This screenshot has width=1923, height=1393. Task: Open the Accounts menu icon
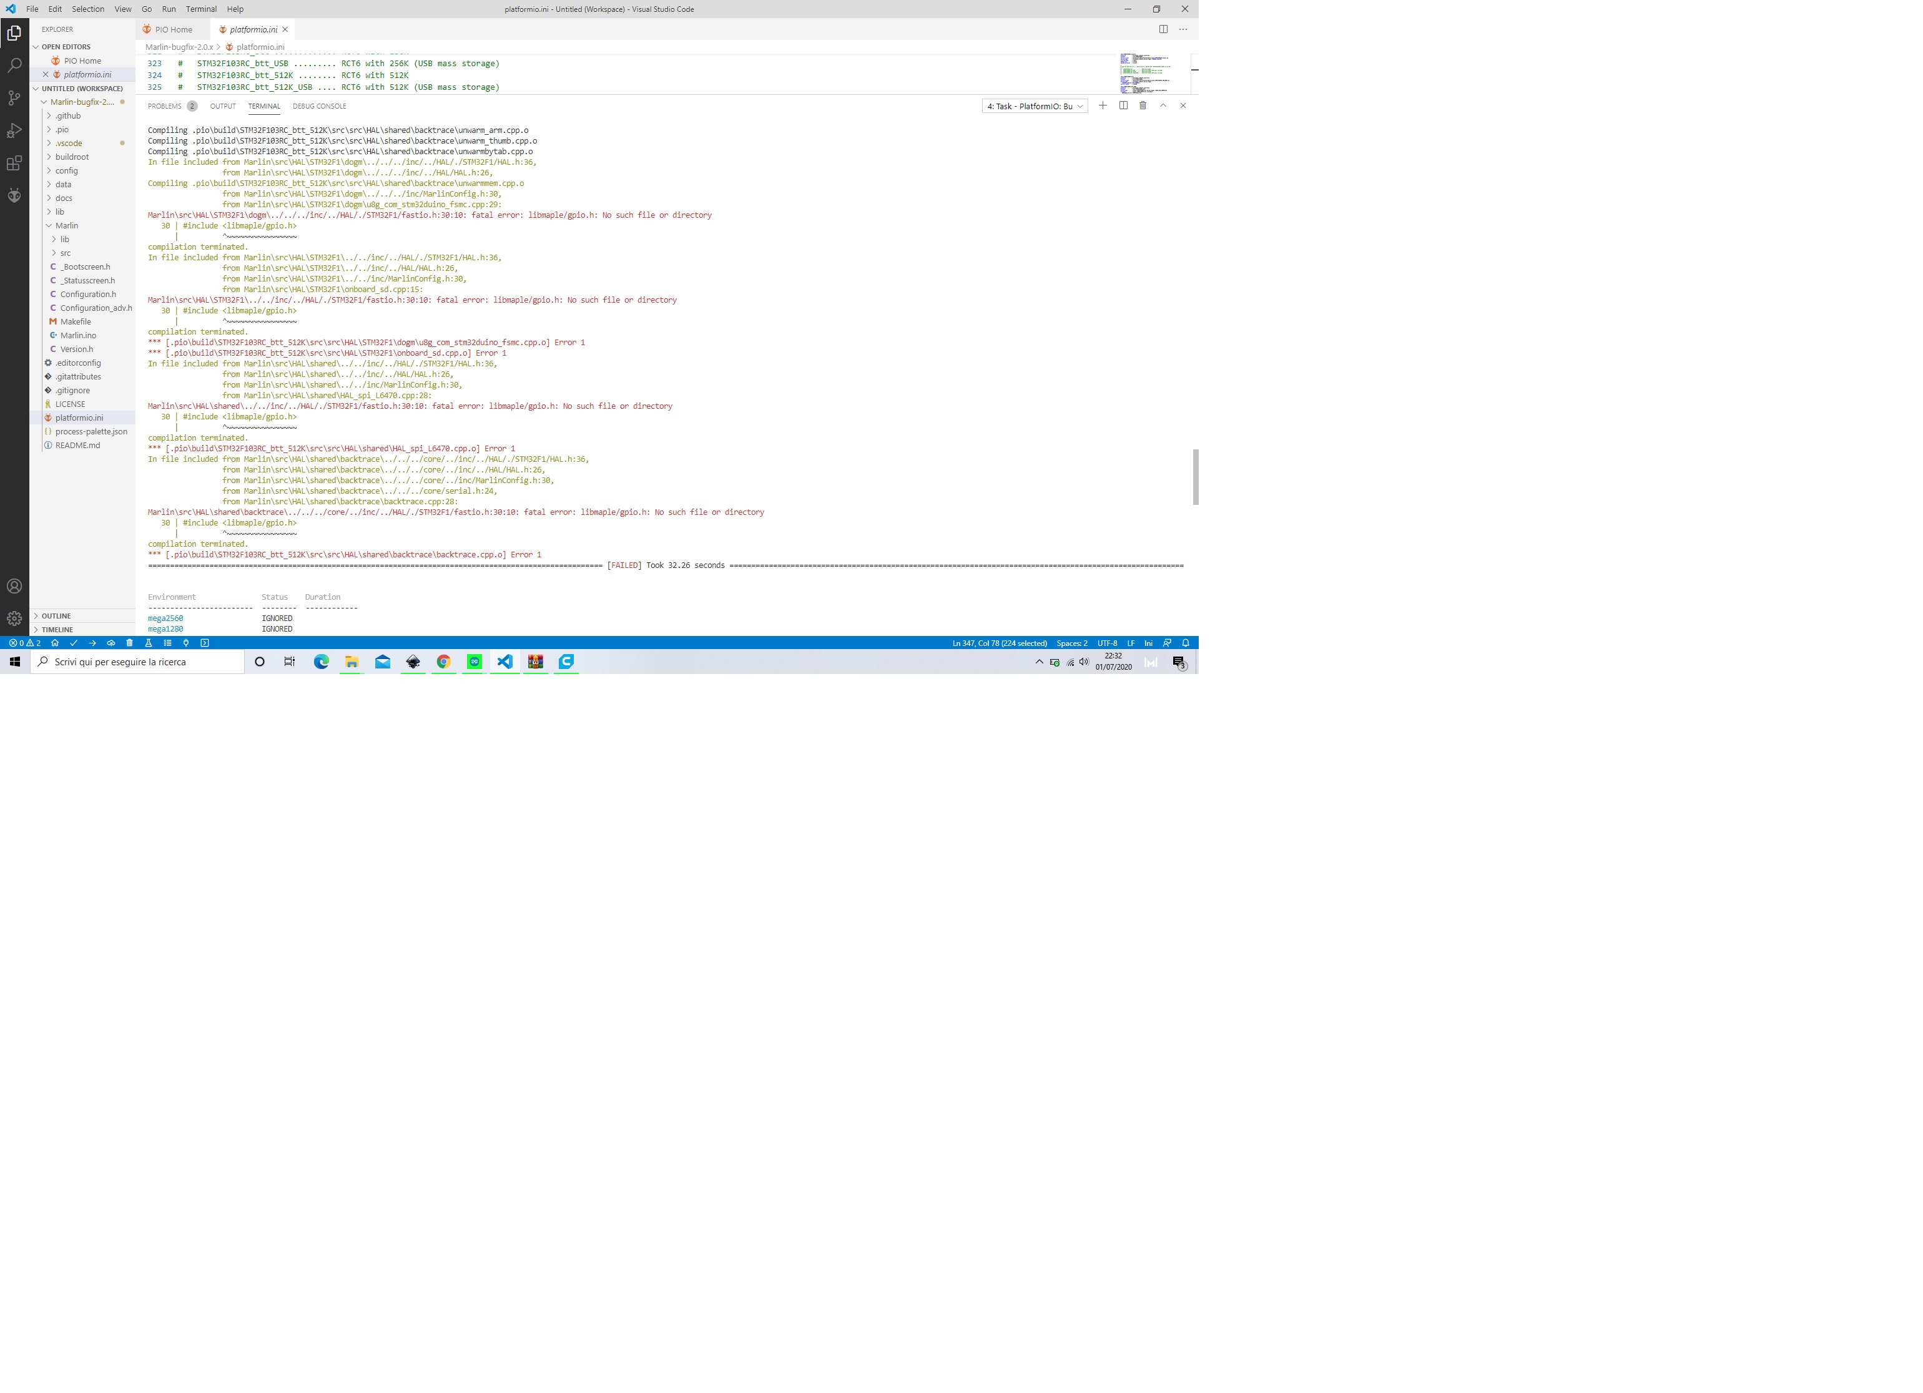coord(14,587)
